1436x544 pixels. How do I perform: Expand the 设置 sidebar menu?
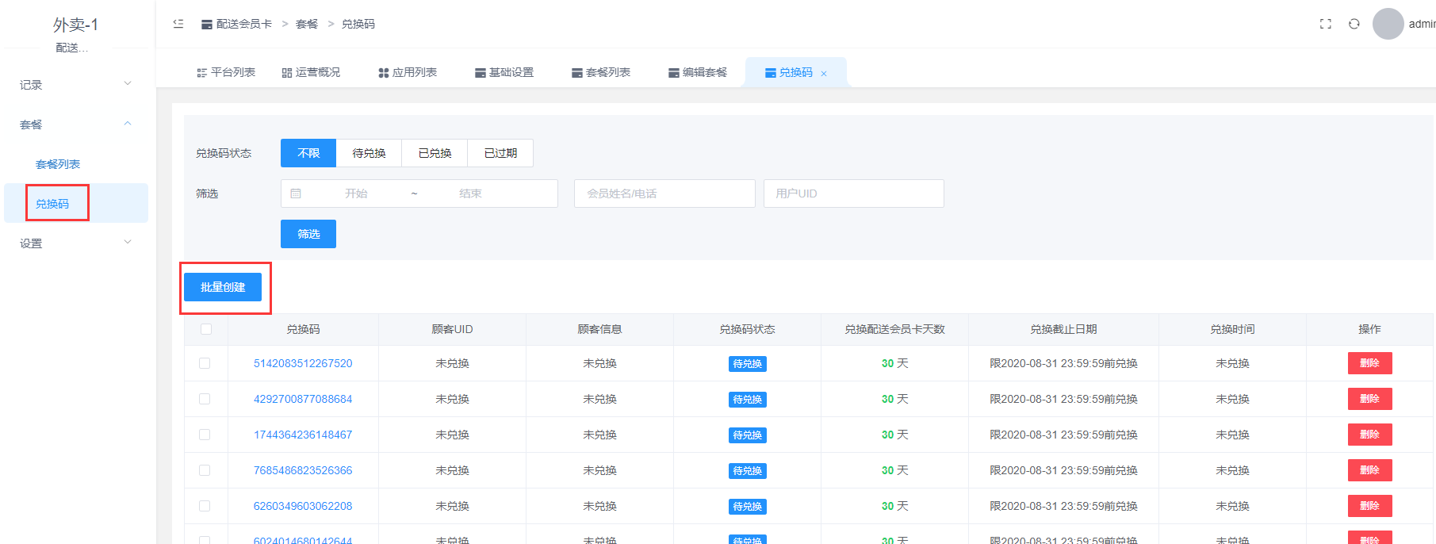(75, 243)
